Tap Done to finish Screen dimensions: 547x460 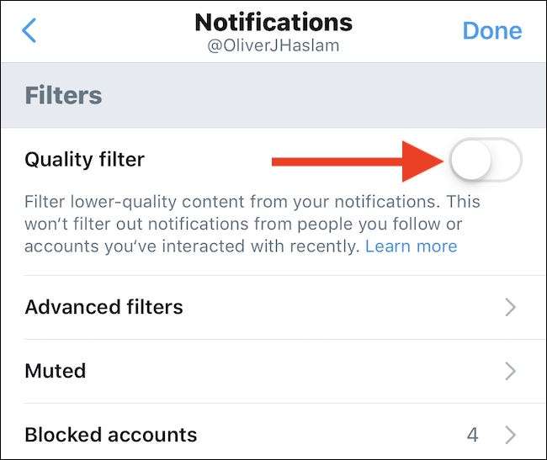491,30
